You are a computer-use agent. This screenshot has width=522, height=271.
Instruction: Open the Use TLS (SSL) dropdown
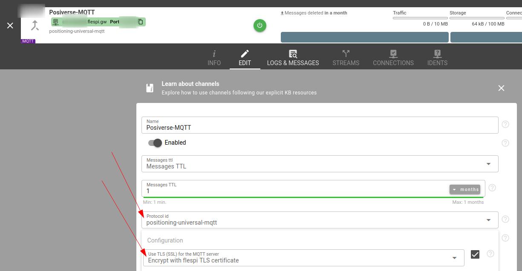(454, 258)
